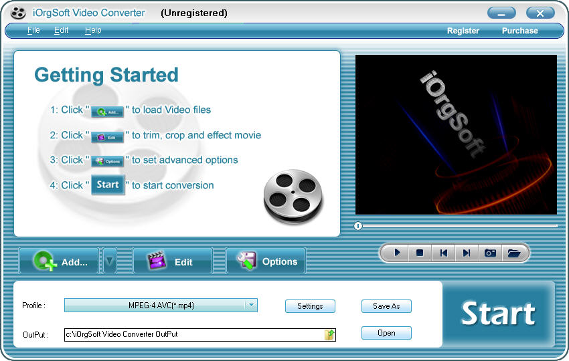Stop video playback
569x361 pixels.
coord(420,253)
